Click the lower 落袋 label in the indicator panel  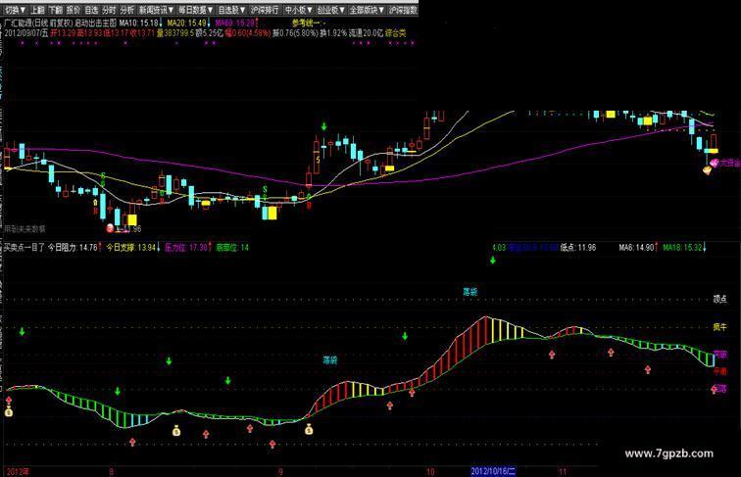point(330,360)
